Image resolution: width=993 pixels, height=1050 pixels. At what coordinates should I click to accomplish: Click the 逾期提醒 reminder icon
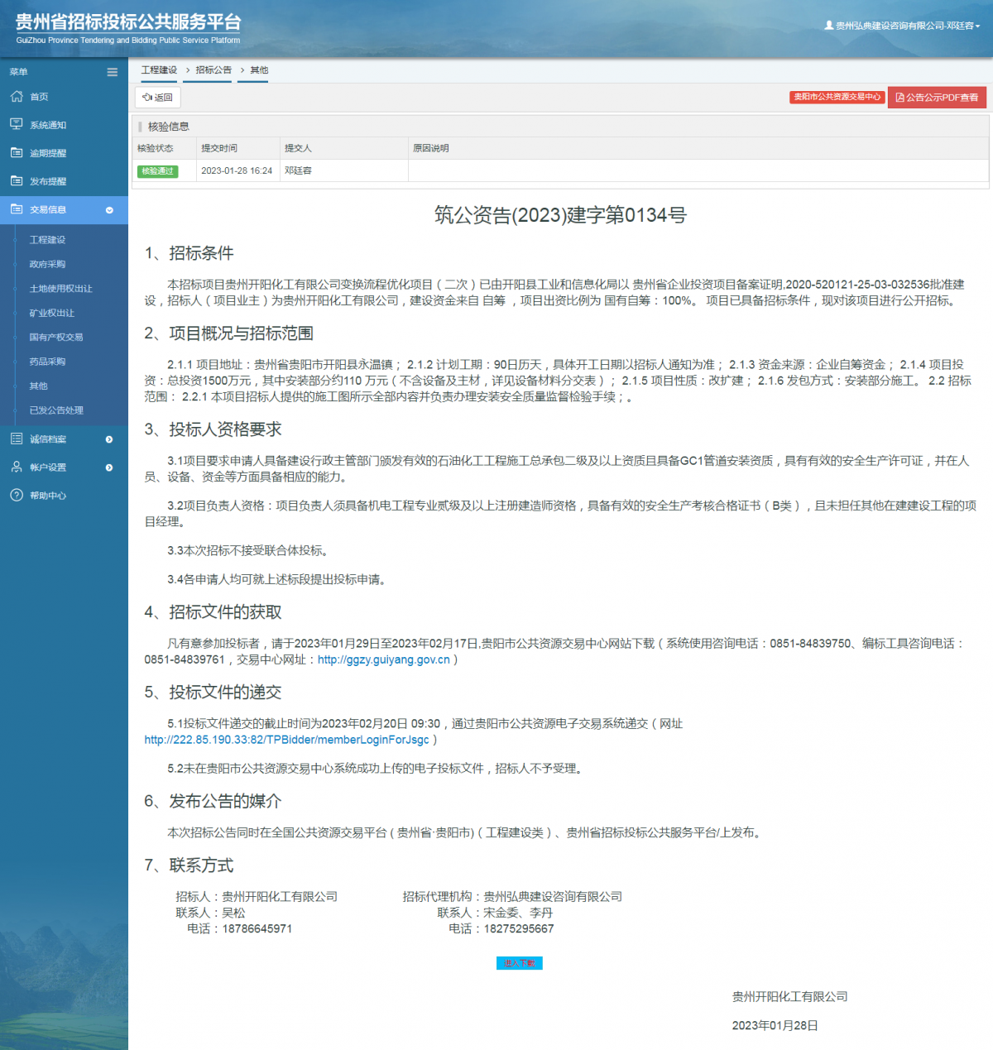(x=17, y=153)
